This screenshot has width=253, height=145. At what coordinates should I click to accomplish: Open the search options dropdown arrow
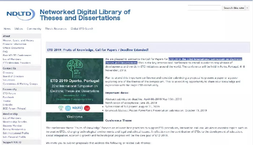click(x=247, y=8)
